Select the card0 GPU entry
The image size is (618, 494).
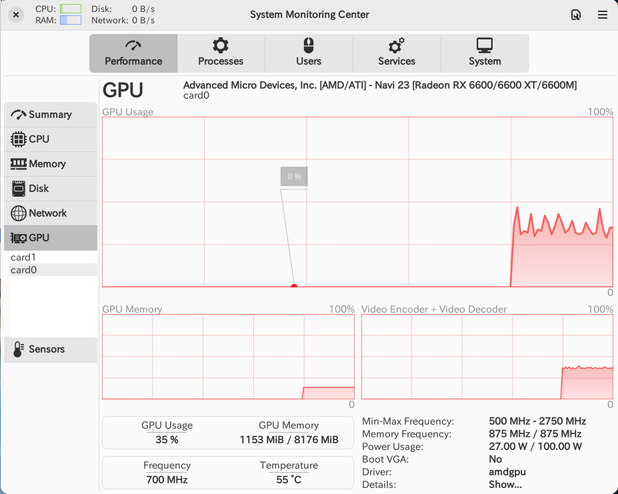pos(23,269)
